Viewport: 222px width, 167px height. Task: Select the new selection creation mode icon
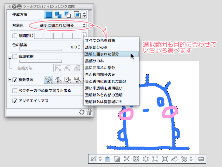tap(49, 15)
